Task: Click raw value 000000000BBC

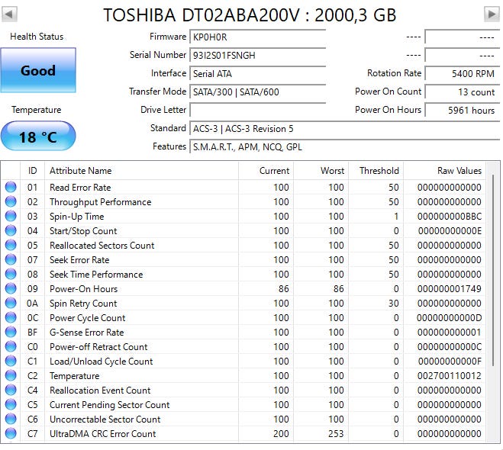Action: (450, 217)
